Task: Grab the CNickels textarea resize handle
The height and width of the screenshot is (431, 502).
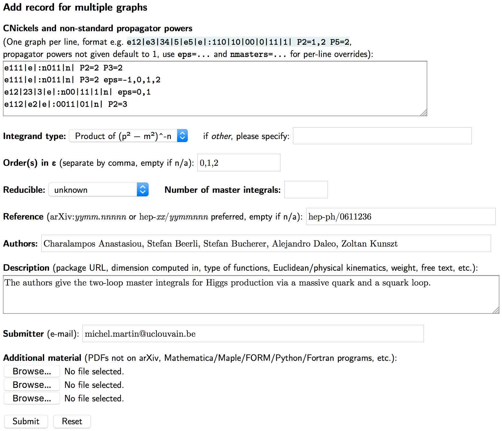Action: [x=424, y=113]
